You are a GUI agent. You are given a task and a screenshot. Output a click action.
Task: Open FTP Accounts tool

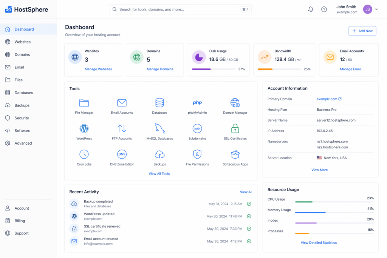[x=122, y=132]
